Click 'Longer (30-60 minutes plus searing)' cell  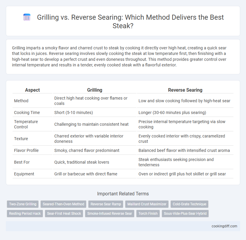click(x=185, y=113)
